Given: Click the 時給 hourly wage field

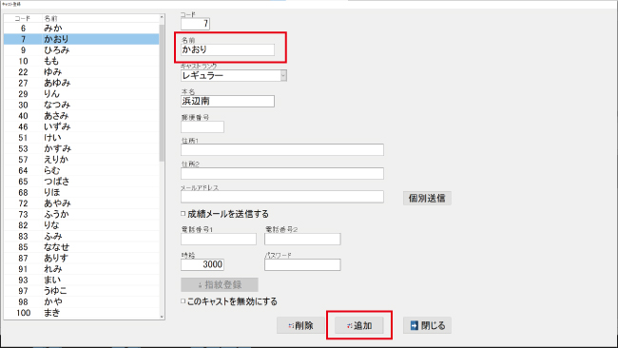Looking at the screenshot, I should pos(203,264).
